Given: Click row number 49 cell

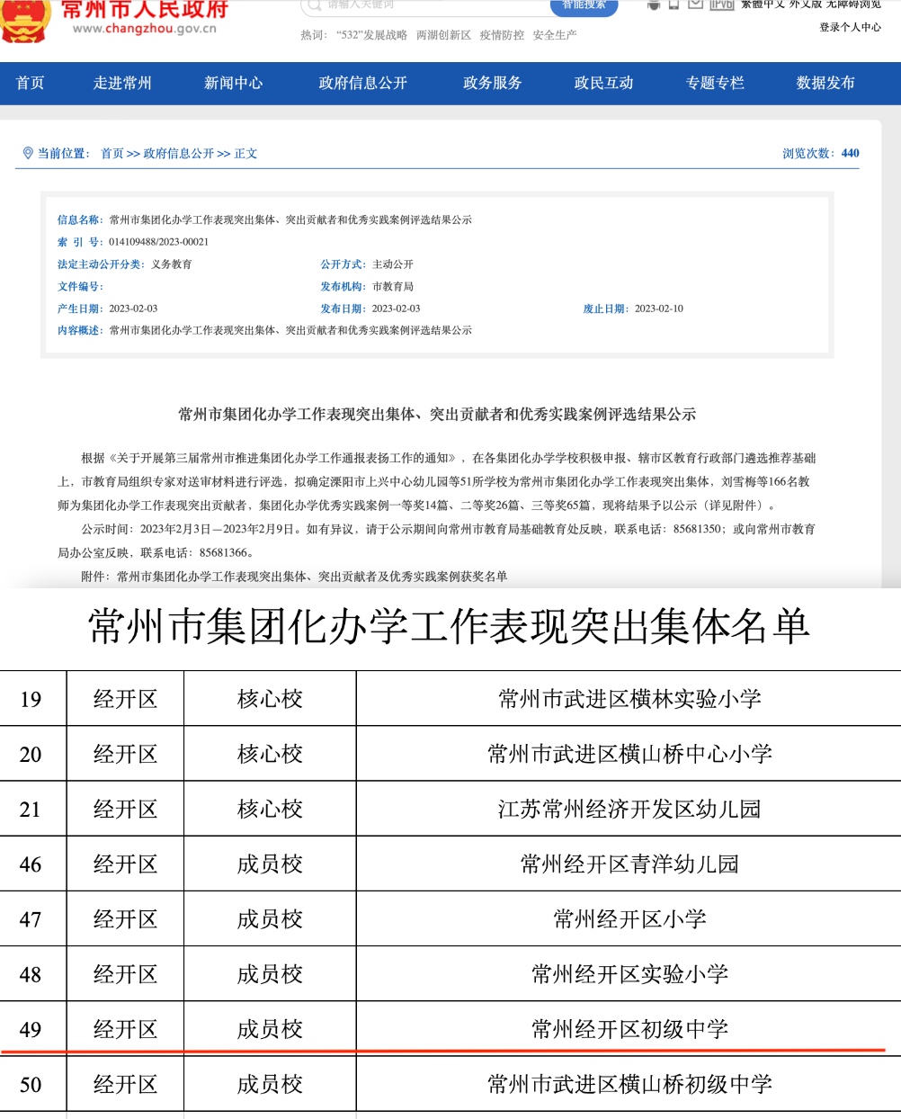Looking at the screenshot, I should click(x=31, y=1029).
